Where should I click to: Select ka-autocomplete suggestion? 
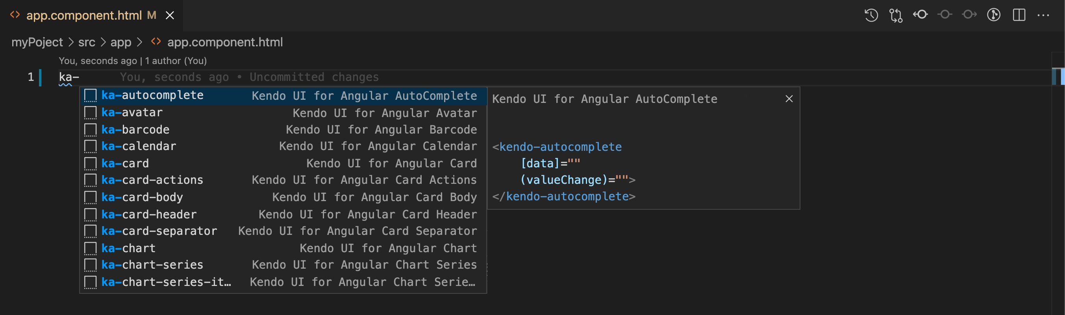coord(283,96)
